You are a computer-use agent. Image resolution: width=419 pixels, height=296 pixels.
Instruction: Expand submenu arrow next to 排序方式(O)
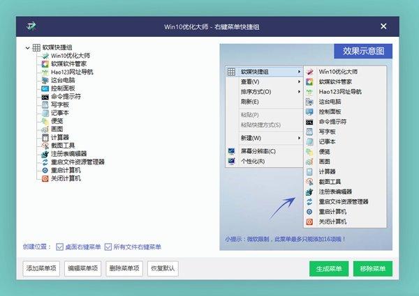coord(299,92)
